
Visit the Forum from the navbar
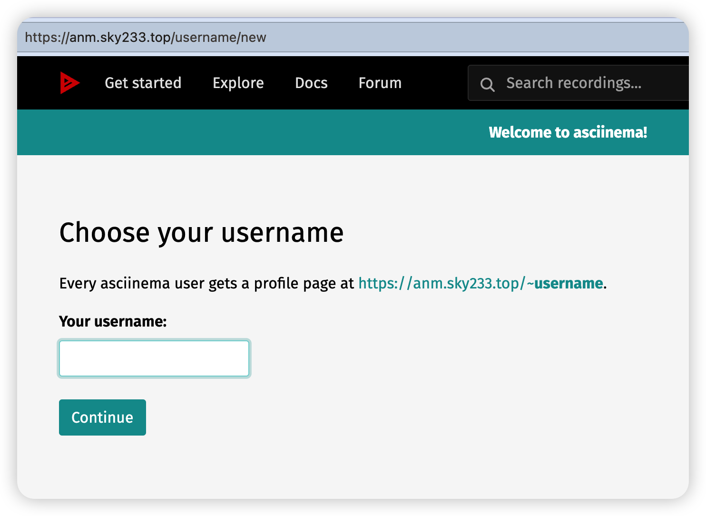click(380, 83)
